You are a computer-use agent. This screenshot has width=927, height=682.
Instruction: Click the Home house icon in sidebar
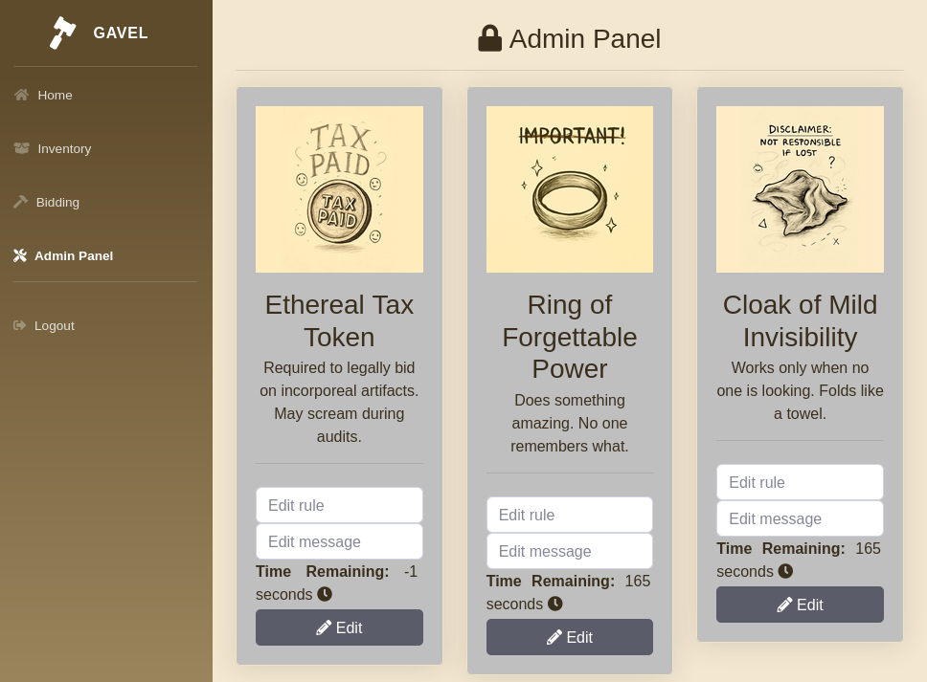[x=22, y=95]
